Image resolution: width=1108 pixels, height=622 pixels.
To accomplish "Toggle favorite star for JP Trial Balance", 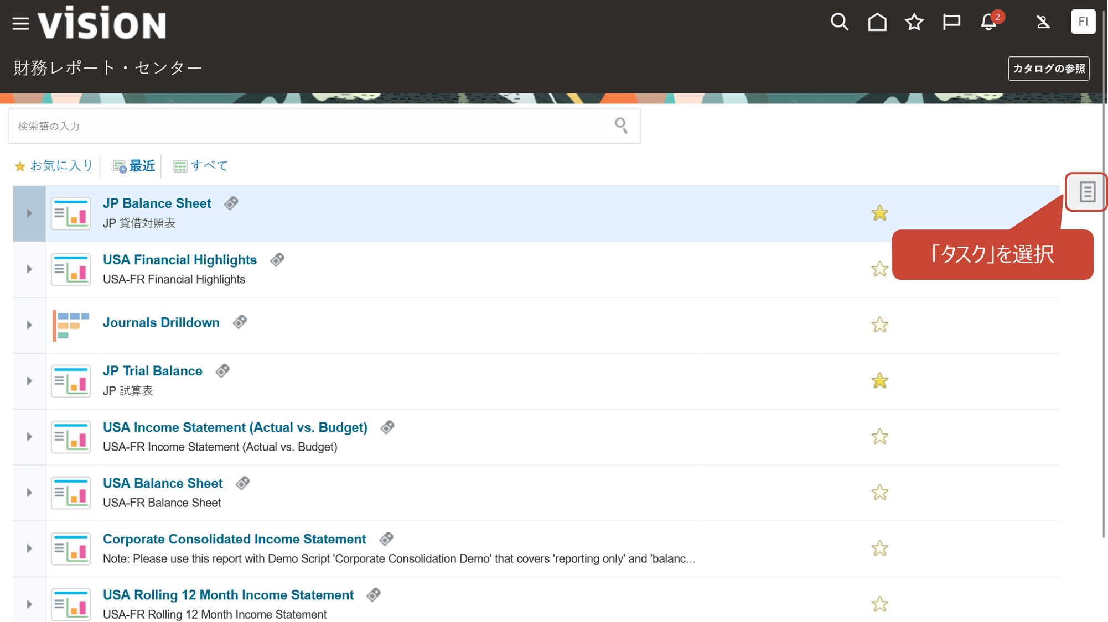I will click(x=879, y=381).
